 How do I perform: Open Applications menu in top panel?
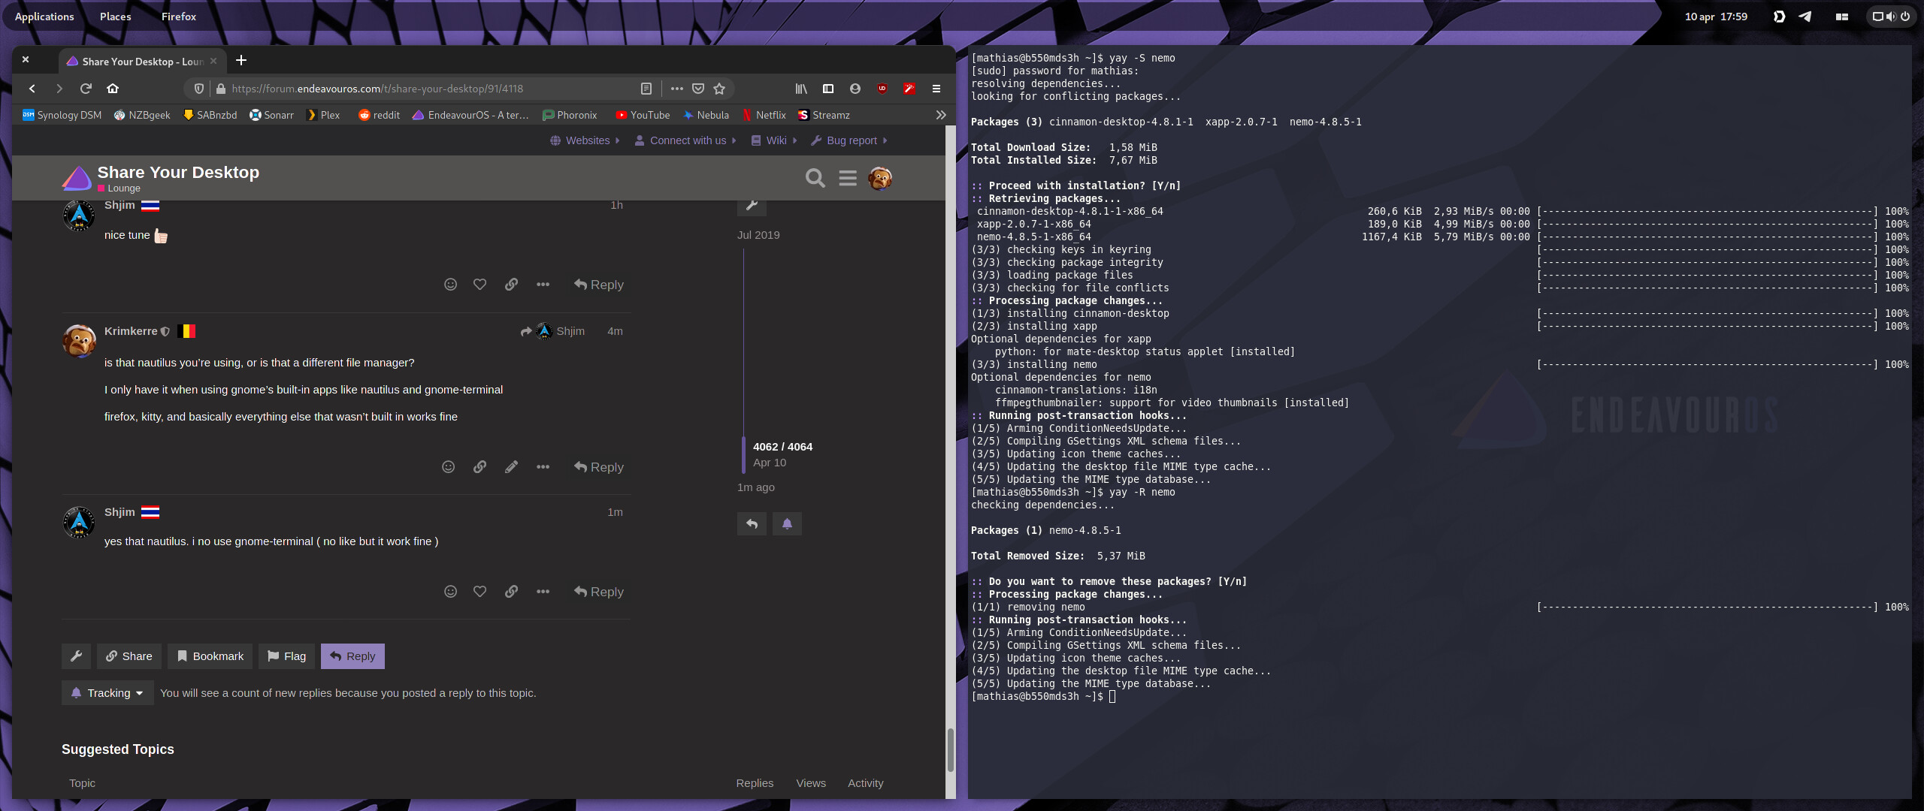(44, 17)
